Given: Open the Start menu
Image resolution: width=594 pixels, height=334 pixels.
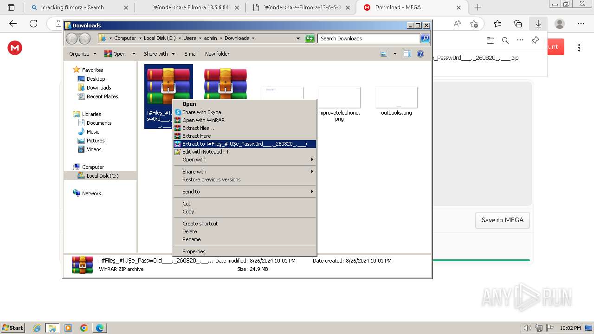Looking at the screenshot, I should 13,328.
